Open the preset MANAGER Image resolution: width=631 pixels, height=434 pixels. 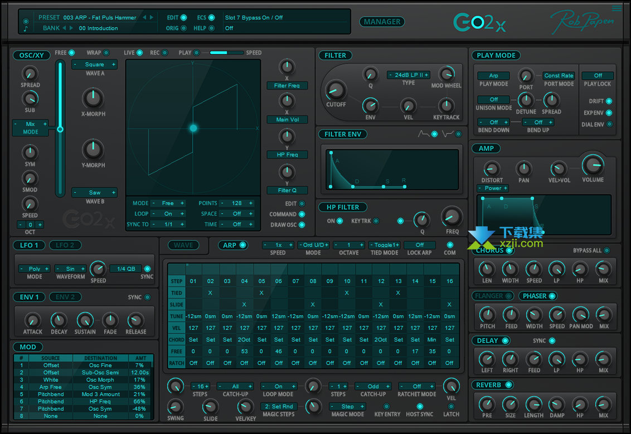pyautogui.click(x=382, y=22)
